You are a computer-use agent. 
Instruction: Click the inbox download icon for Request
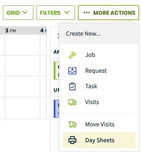tap(72, 71)
